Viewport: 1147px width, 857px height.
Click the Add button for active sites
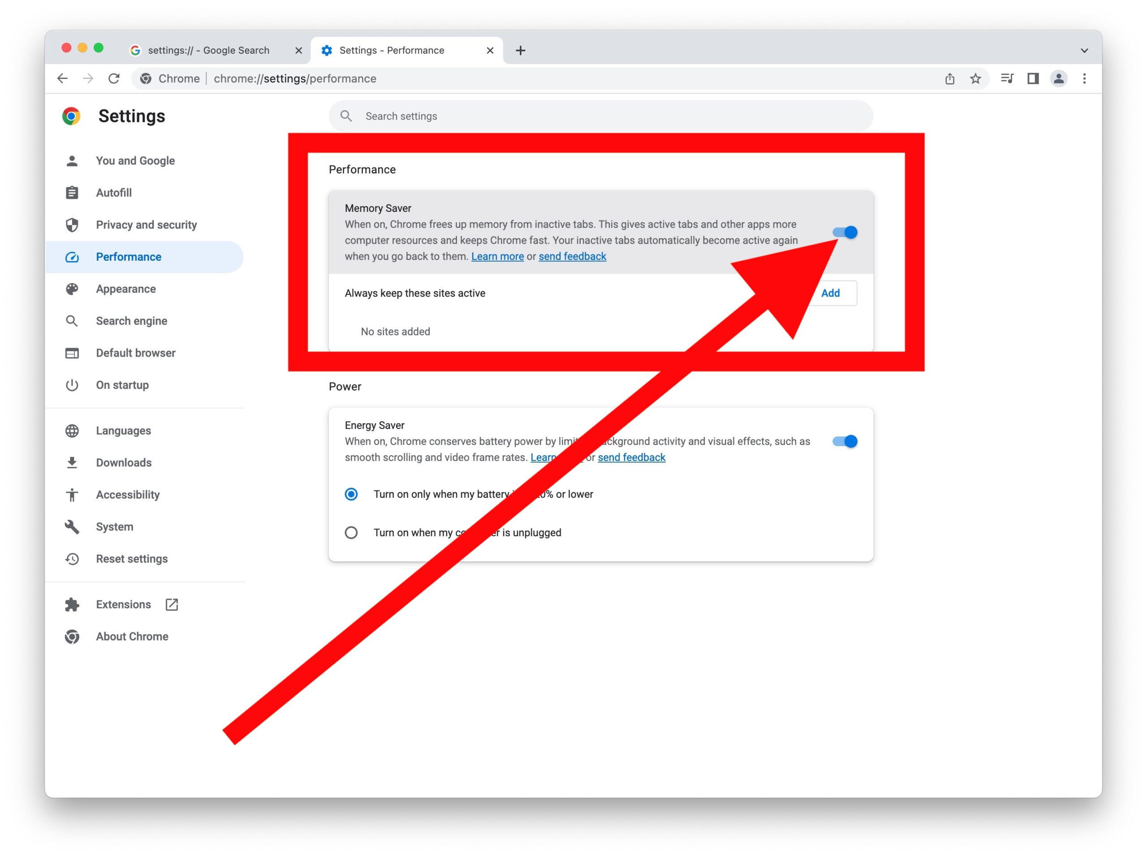point(830,293)
